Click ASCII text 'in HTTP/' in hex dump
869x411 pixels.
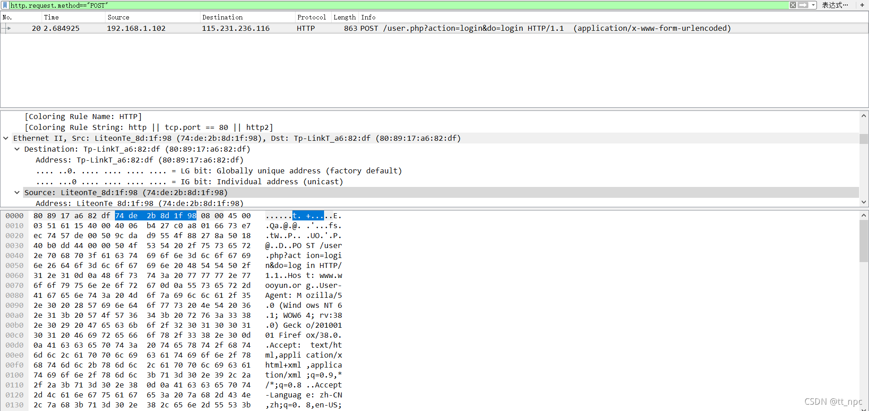[x=324, y=266]
